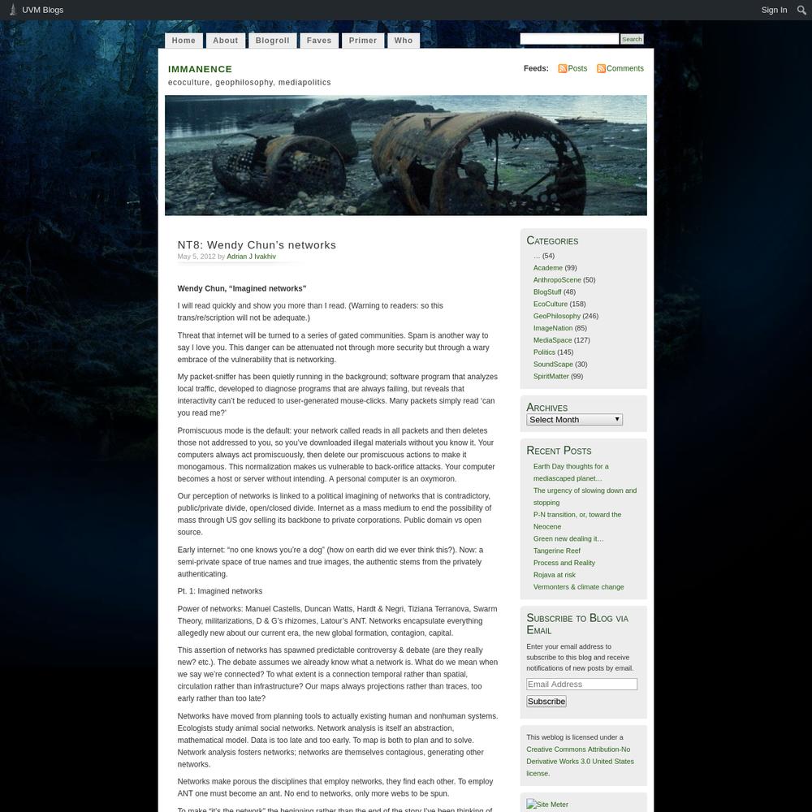Image resolution: width=812 pixels, height=812 pixels.
Task: Click the 'Subscribe to Blog via Email' heading
Action: click(577, 624)
